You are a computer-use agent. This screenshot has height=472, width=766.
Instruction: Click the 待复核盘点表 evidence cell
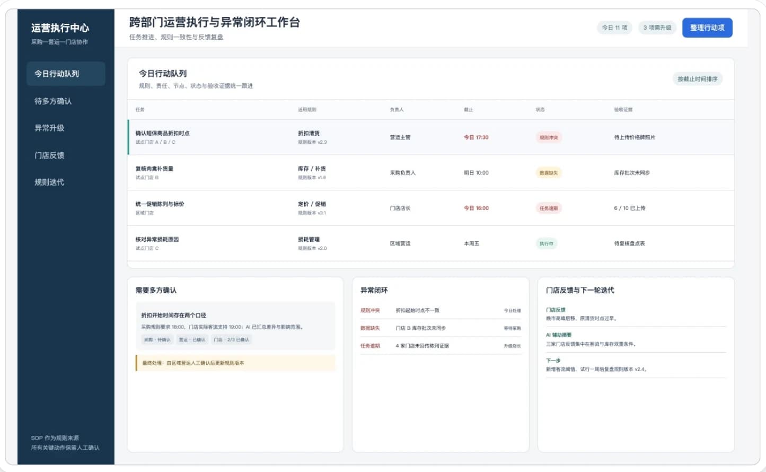(x=630, y=244)
